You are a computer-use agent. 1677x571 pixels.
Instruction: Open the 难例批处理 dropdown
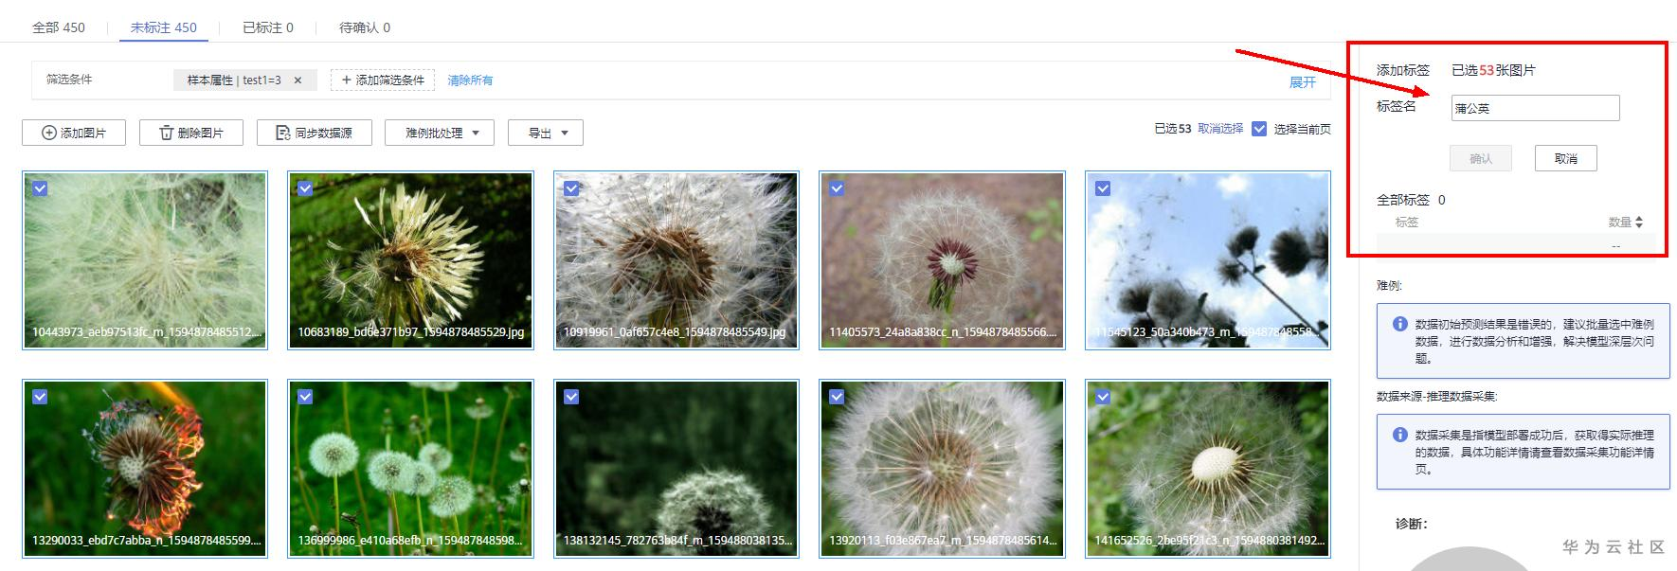point(440,133)
